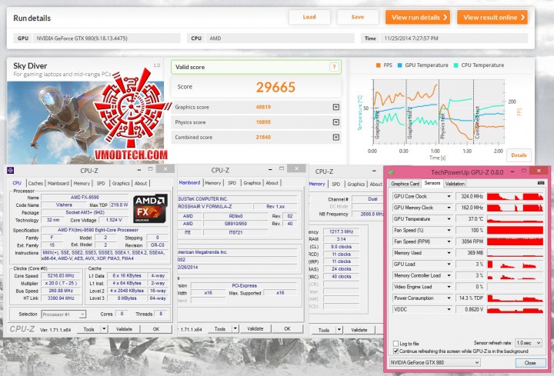Open View result online
Viewport: 554px width, 376px height.
coord(492,17)
